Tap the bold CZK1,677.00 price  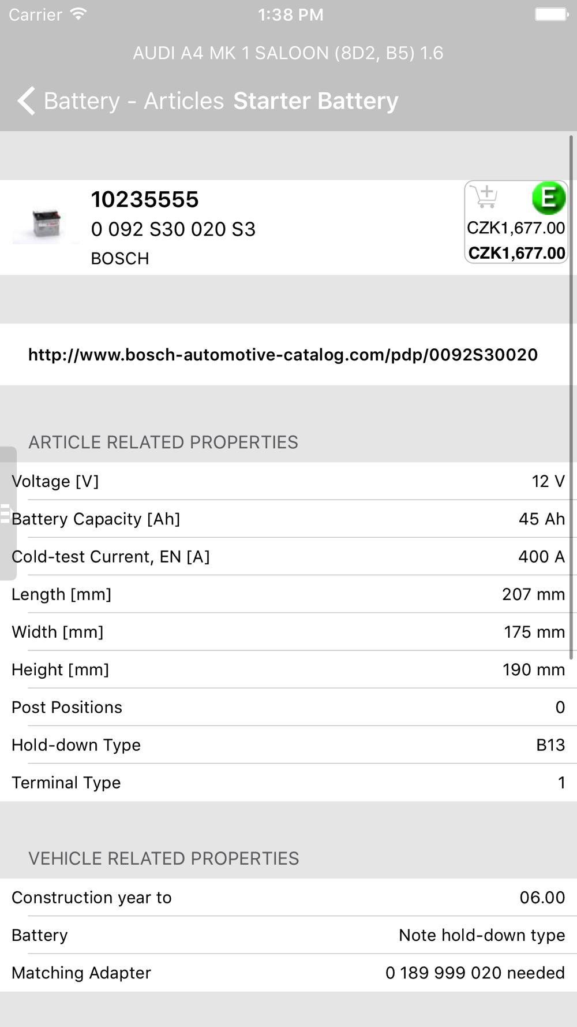pos(516,253)
